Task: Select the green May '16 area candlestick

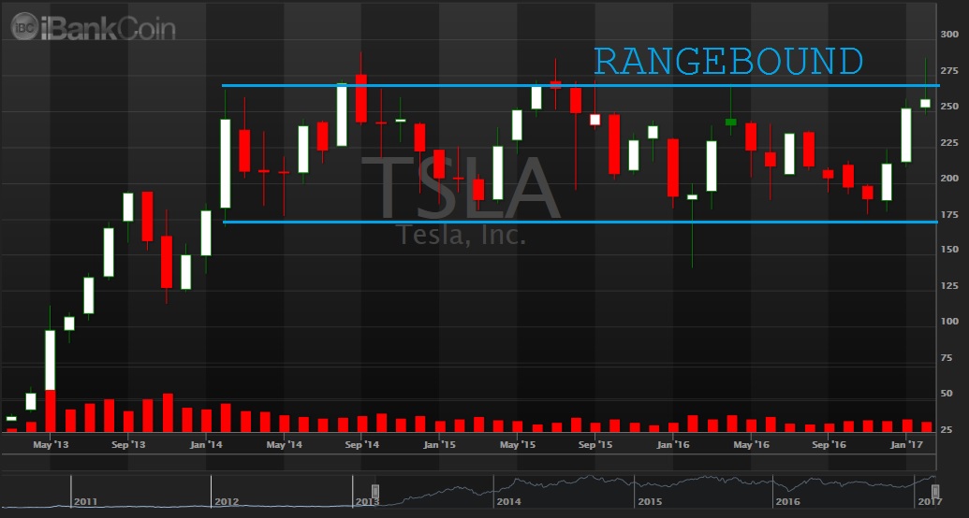Action: point(731,122)
